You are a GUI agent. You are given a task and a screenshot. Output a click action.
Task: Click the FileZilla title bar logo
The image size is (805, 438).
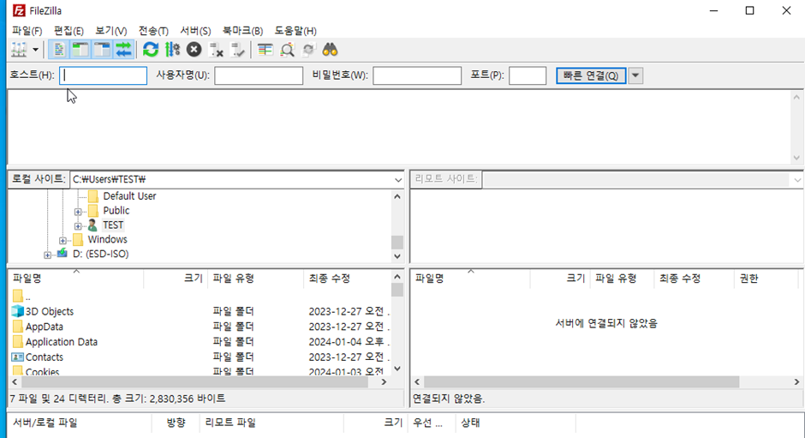[x=19, y=10]
